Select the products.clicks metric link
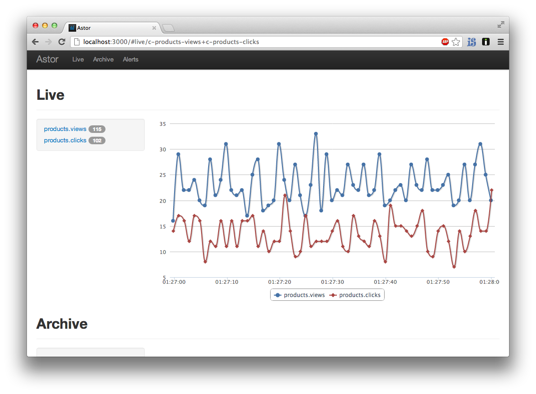This screenshot has width=536, height=394. point(65,140)
